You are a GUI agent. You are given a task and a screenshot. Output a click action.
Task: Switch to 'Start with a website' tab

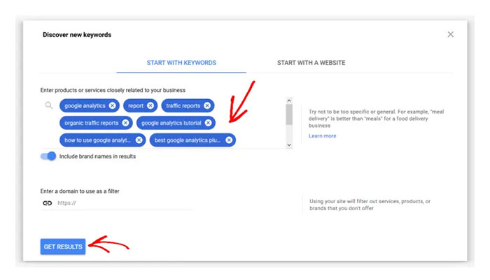coord(311,63)
